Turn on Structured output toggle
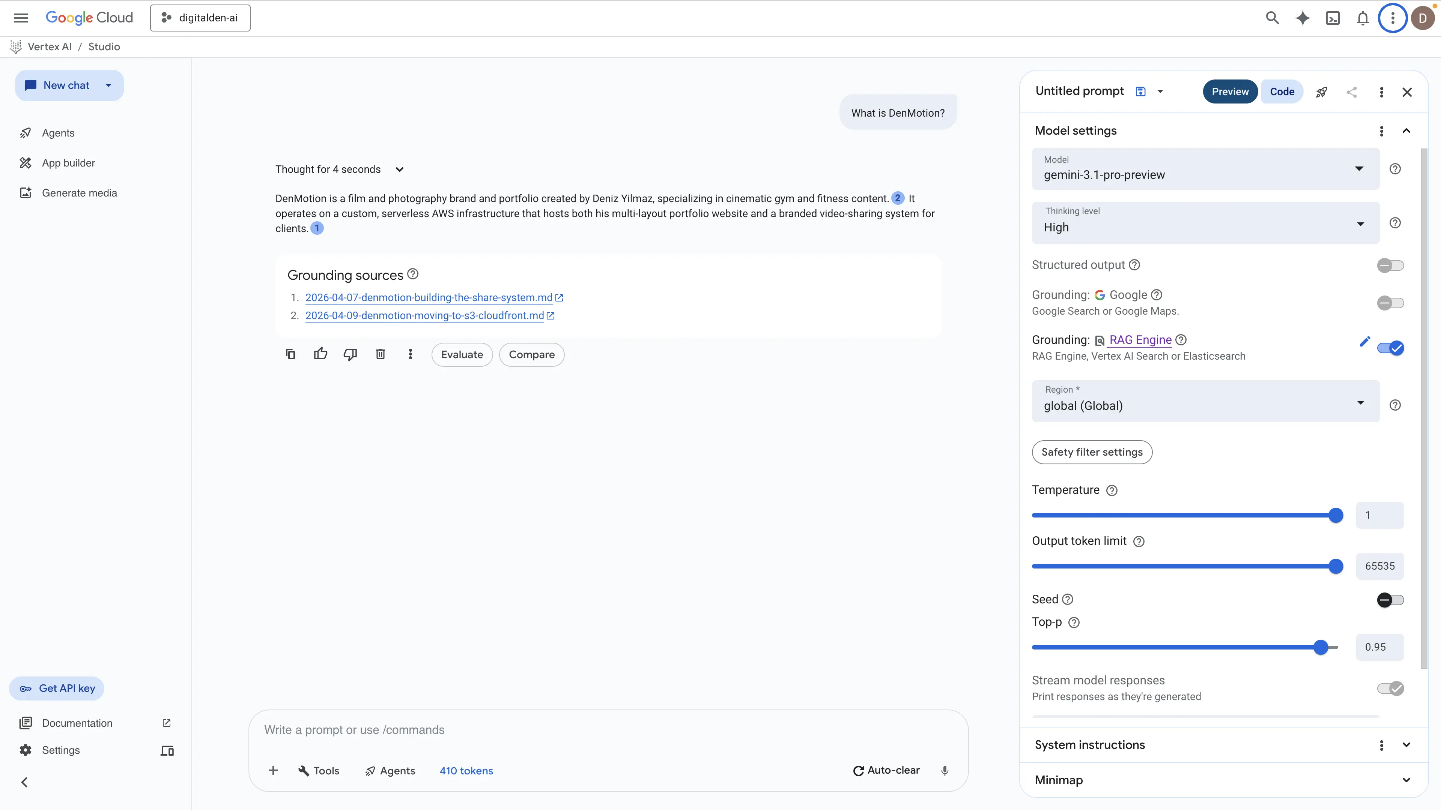The image size is (1441, 810). click(1390, 265)
